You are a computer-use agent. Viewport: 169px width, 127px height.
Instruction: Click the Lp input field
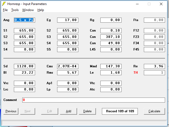tap(68, 89)
